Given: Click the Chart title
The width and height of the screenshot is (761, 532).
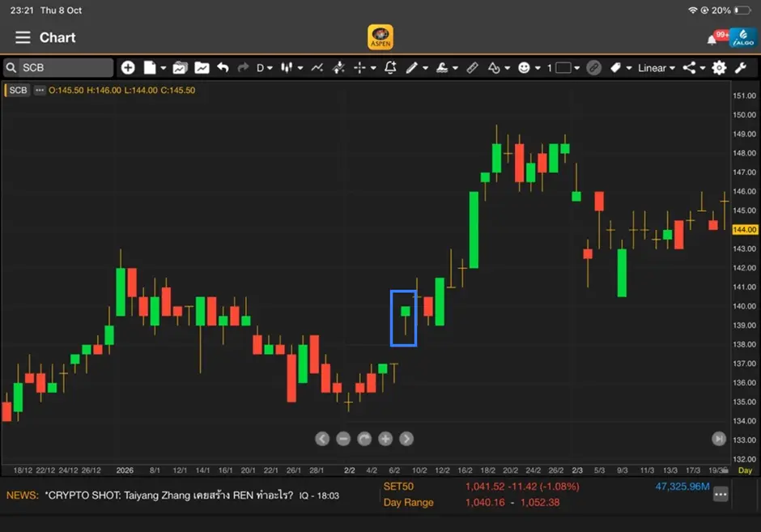Looking at the screenshot, I should [57, 37].
